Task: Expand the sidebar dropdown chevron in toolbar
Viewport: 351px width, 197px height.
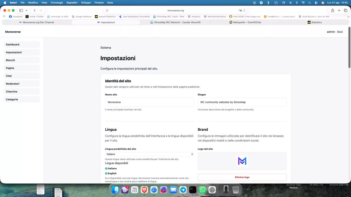Action: click(26, 10)
